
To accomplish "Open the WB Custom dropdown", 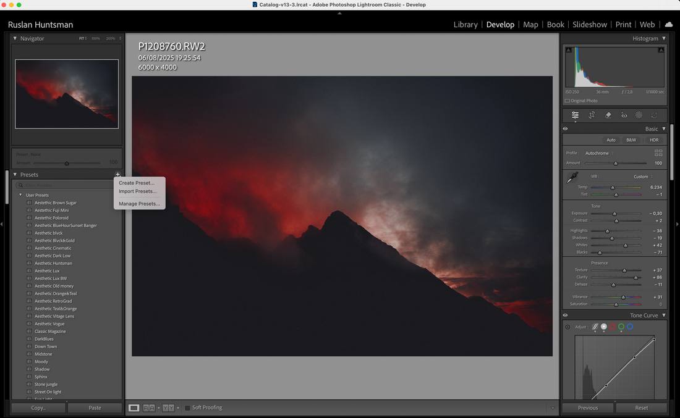I will [x=643, y=177].
